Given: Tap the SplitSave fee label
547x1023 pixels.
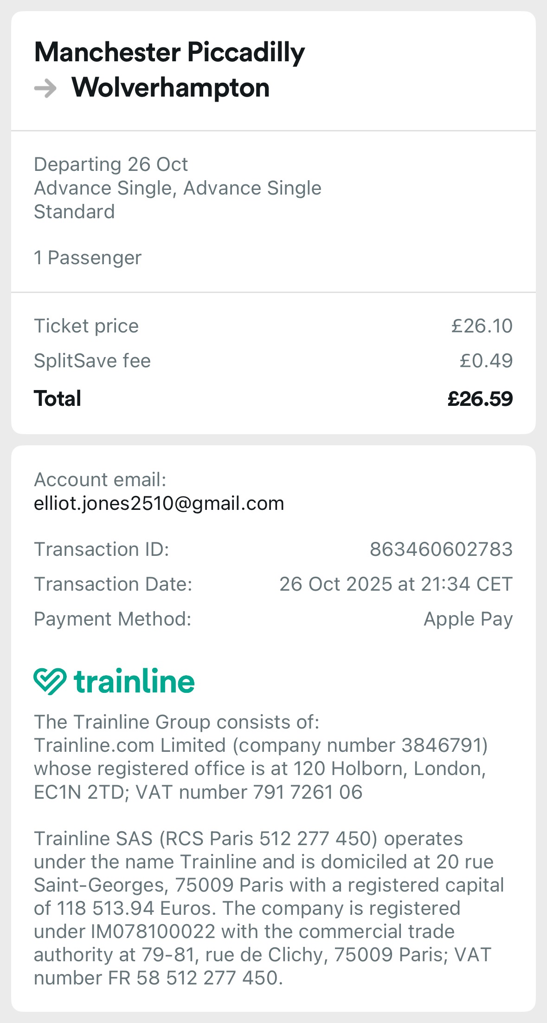Looking at the screenshot, I should (92, 361).
